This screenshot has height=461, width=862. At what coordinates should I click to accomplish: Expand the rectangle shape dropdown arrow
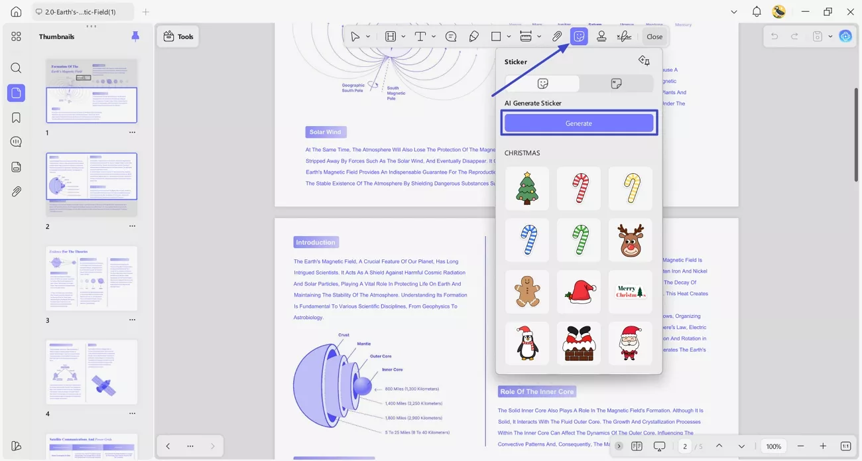(x=509, y=36)
